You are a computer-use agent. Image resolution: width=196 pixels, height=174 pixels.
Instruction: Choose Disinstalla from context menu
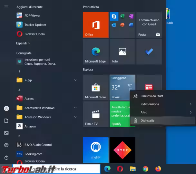(163, 121)
